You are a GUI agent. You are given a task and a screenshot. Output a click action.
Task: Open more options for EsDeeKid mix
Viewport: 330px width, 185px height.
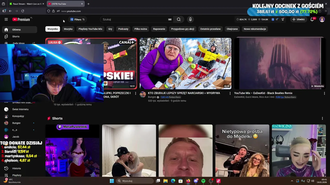(324, 94)
